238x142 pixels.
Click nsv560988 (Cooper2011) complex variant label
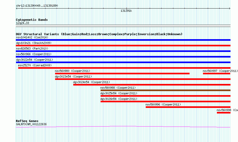click(118, 88)
